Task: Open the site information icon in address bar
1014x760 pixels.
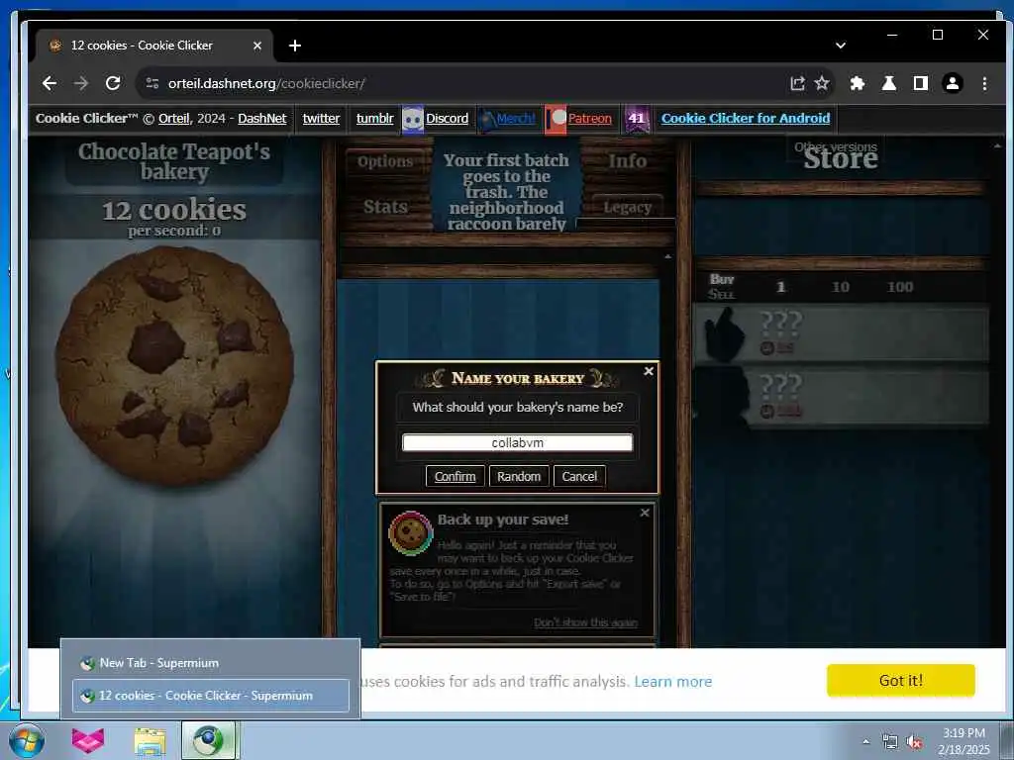Action: (152, 83)
